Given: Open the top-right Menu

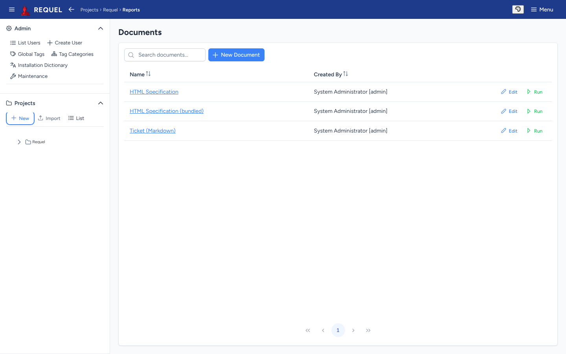Looking at the screenshot, I should 542,9.
